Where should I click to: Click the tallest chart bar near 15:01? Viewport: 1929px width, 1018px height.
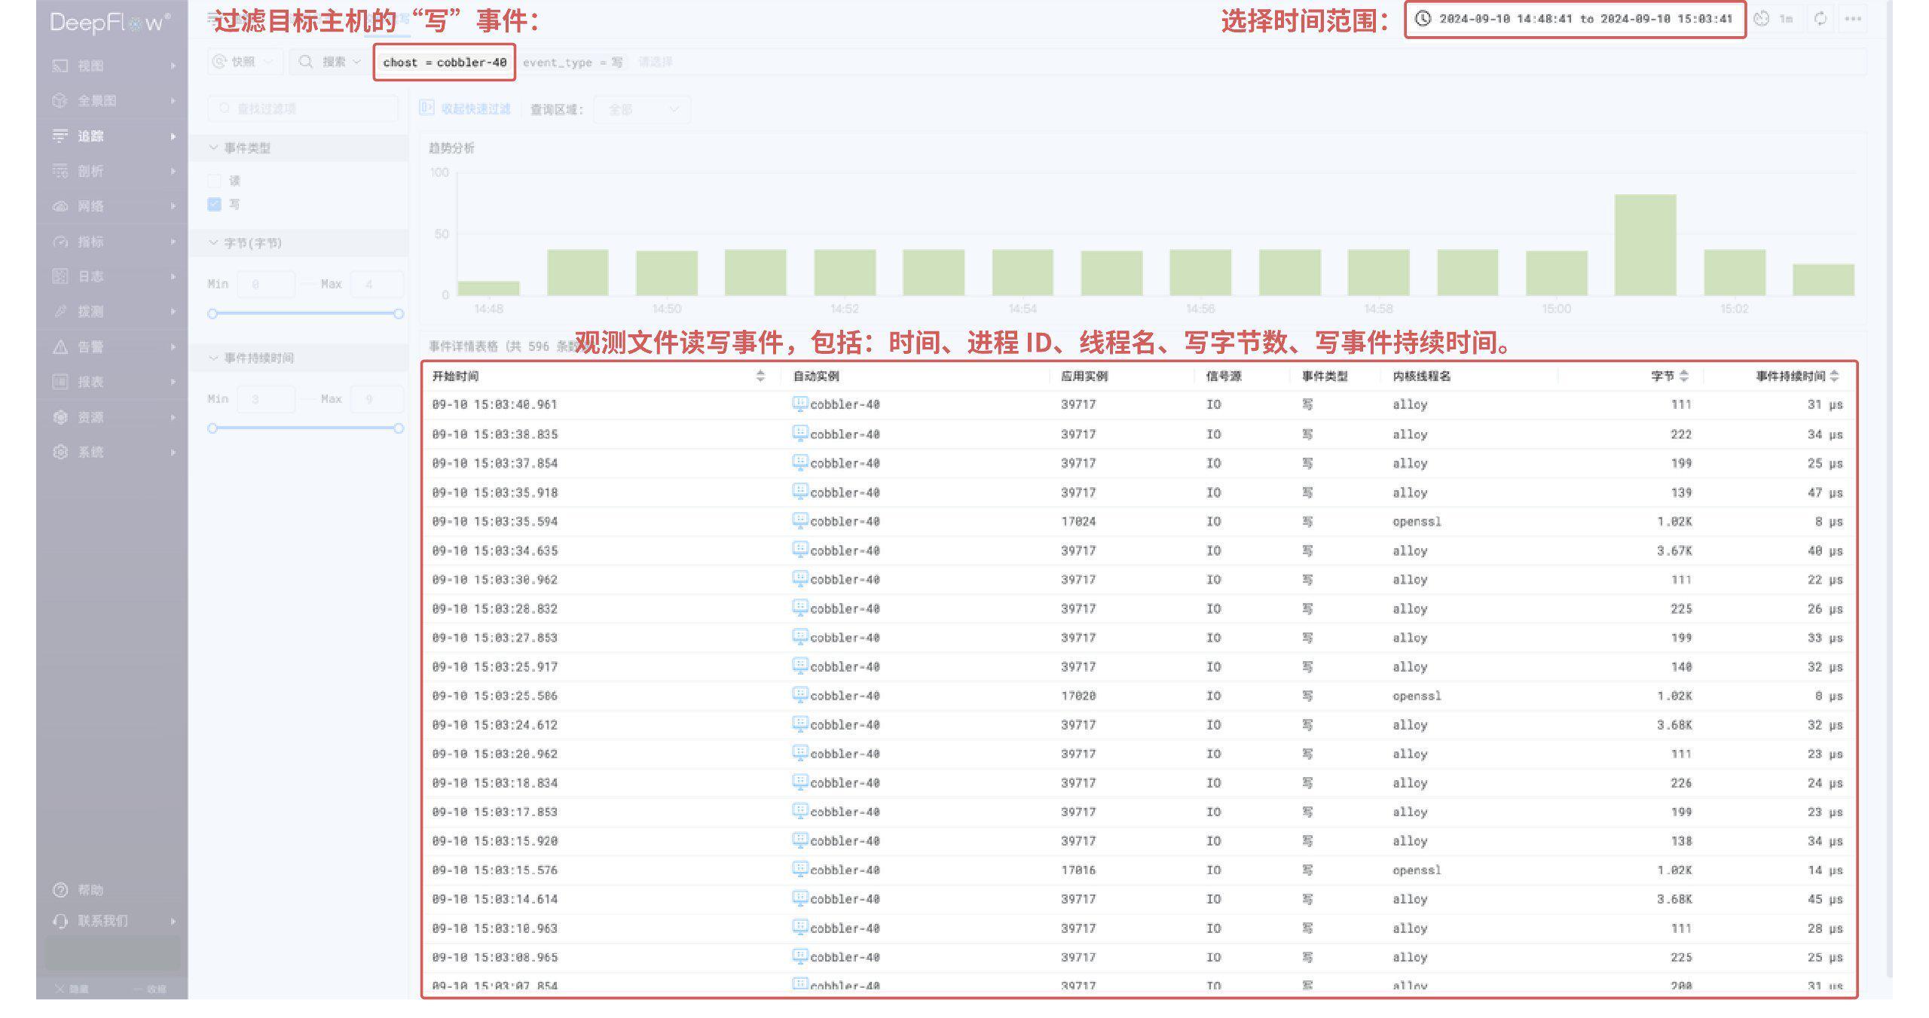pyautogui.click(x=1645, y=245)
